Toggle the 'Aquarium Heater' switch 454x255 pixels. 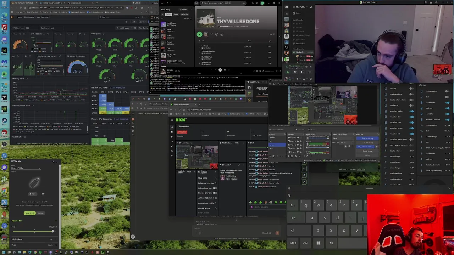click(x=411, y=128)
